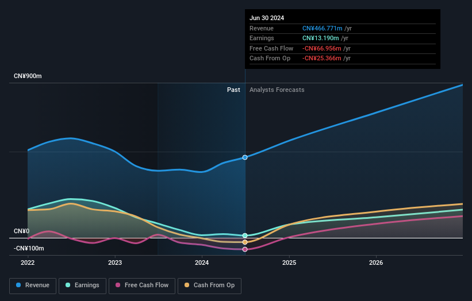The height and width of the screenshot is (301, 472).
Task: Click the 2025 x-axis label
Action: coord(289,263)
